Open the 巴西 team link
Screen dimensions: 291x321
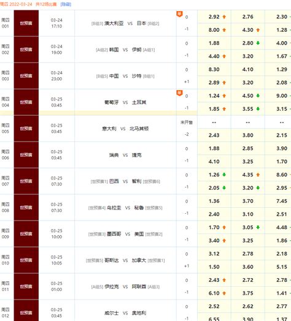114,181
